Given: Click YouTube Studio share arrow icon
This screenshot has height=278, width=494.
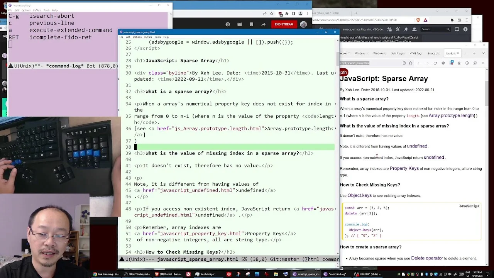Looking at the screenshot, I should pos(263,24).
